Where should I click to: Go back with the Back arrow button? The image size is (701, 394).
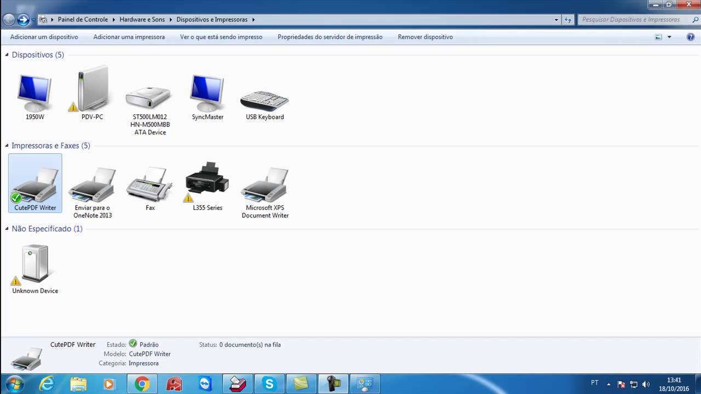[9, 20]
